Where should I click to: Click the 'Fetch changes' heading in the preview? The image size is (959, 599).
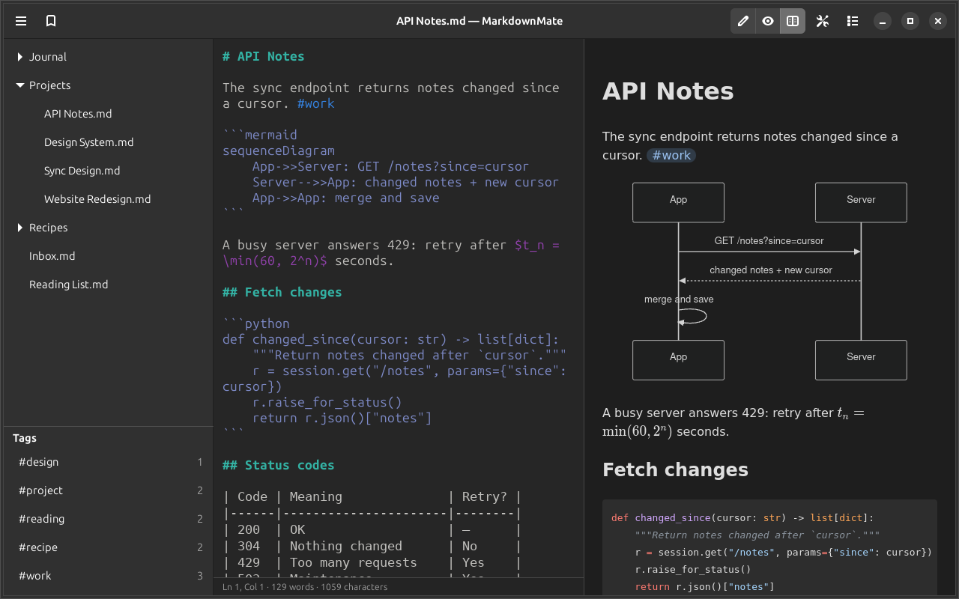tap(675, 469)
